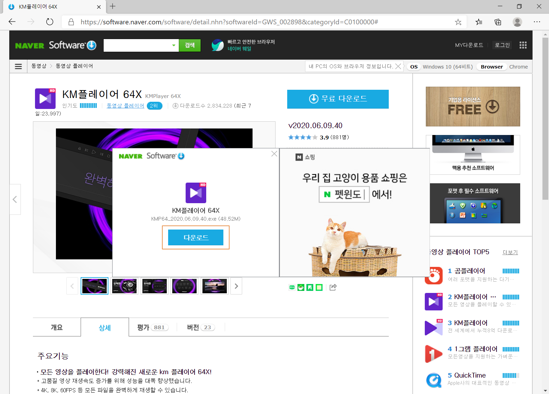Viewport: 549px width, 394px height.
Task: Click the GOM Player icon in TOP5
Action: tap(434, 275)
